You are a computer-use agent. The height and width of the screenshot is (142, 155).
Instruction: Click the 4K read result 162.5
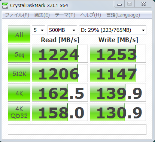60,93
